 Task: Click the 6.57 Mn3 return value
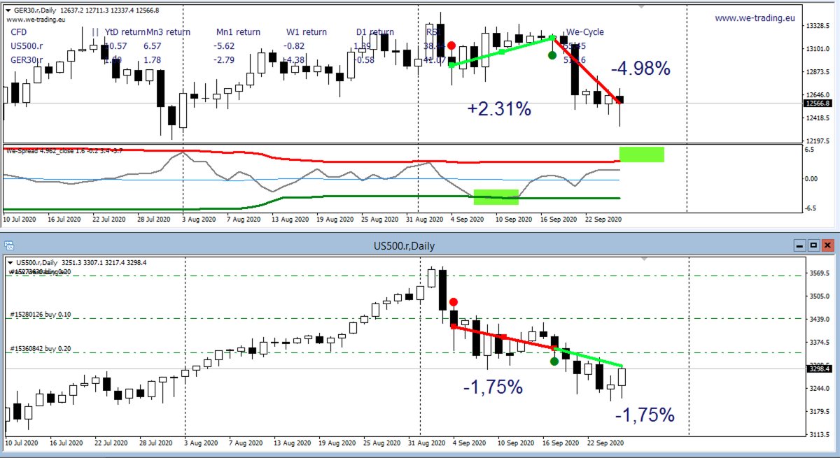click(x=152, y=46)
